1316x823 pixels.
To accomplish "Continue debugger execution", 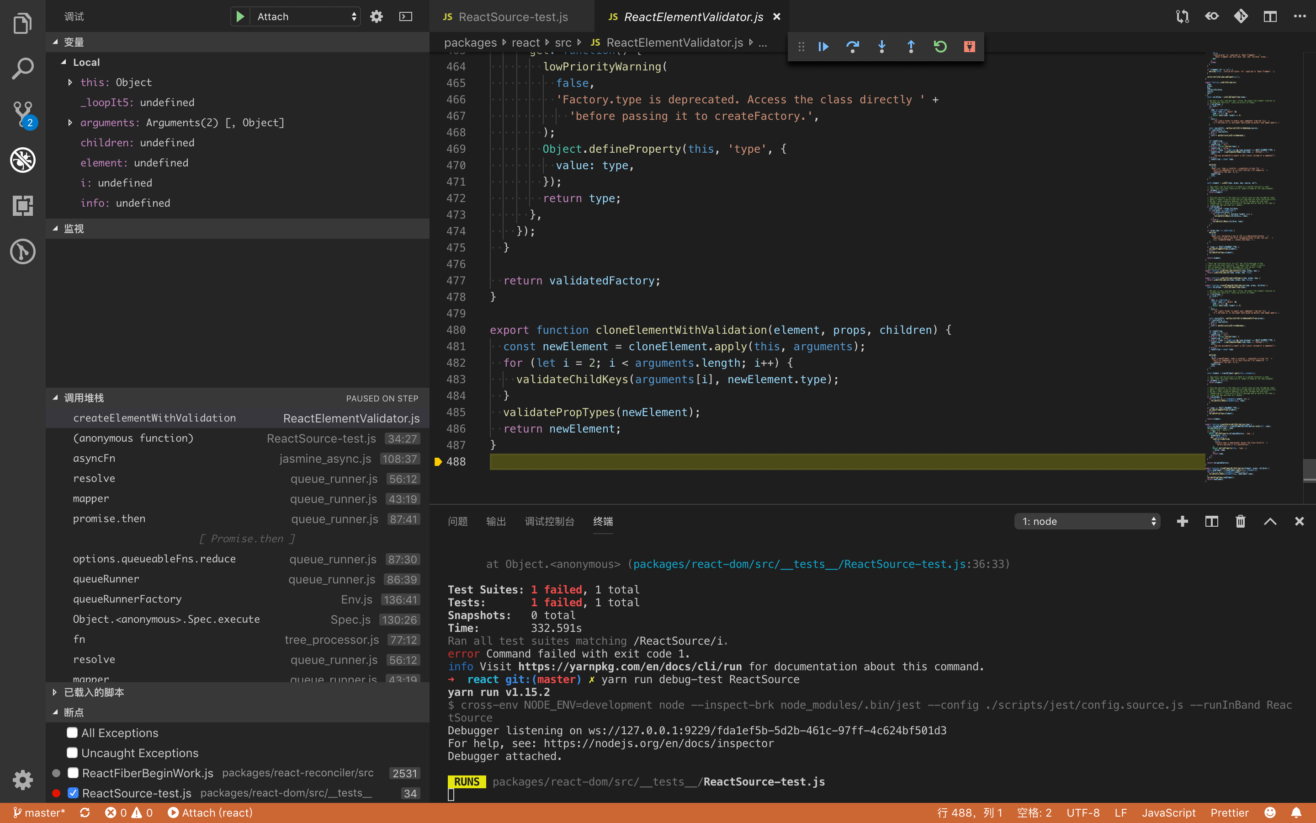I will pyautogui.click(x=823, y=47).
